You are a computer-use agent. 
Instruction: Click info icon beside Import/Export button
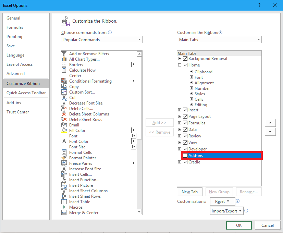pyautogui.click(x=246, y=211)
